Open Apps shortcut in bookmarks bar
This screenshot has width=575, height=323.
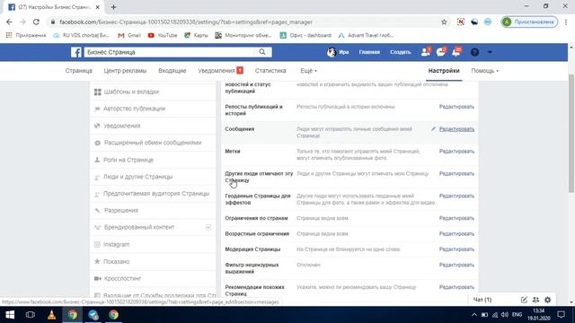point(26,35)
